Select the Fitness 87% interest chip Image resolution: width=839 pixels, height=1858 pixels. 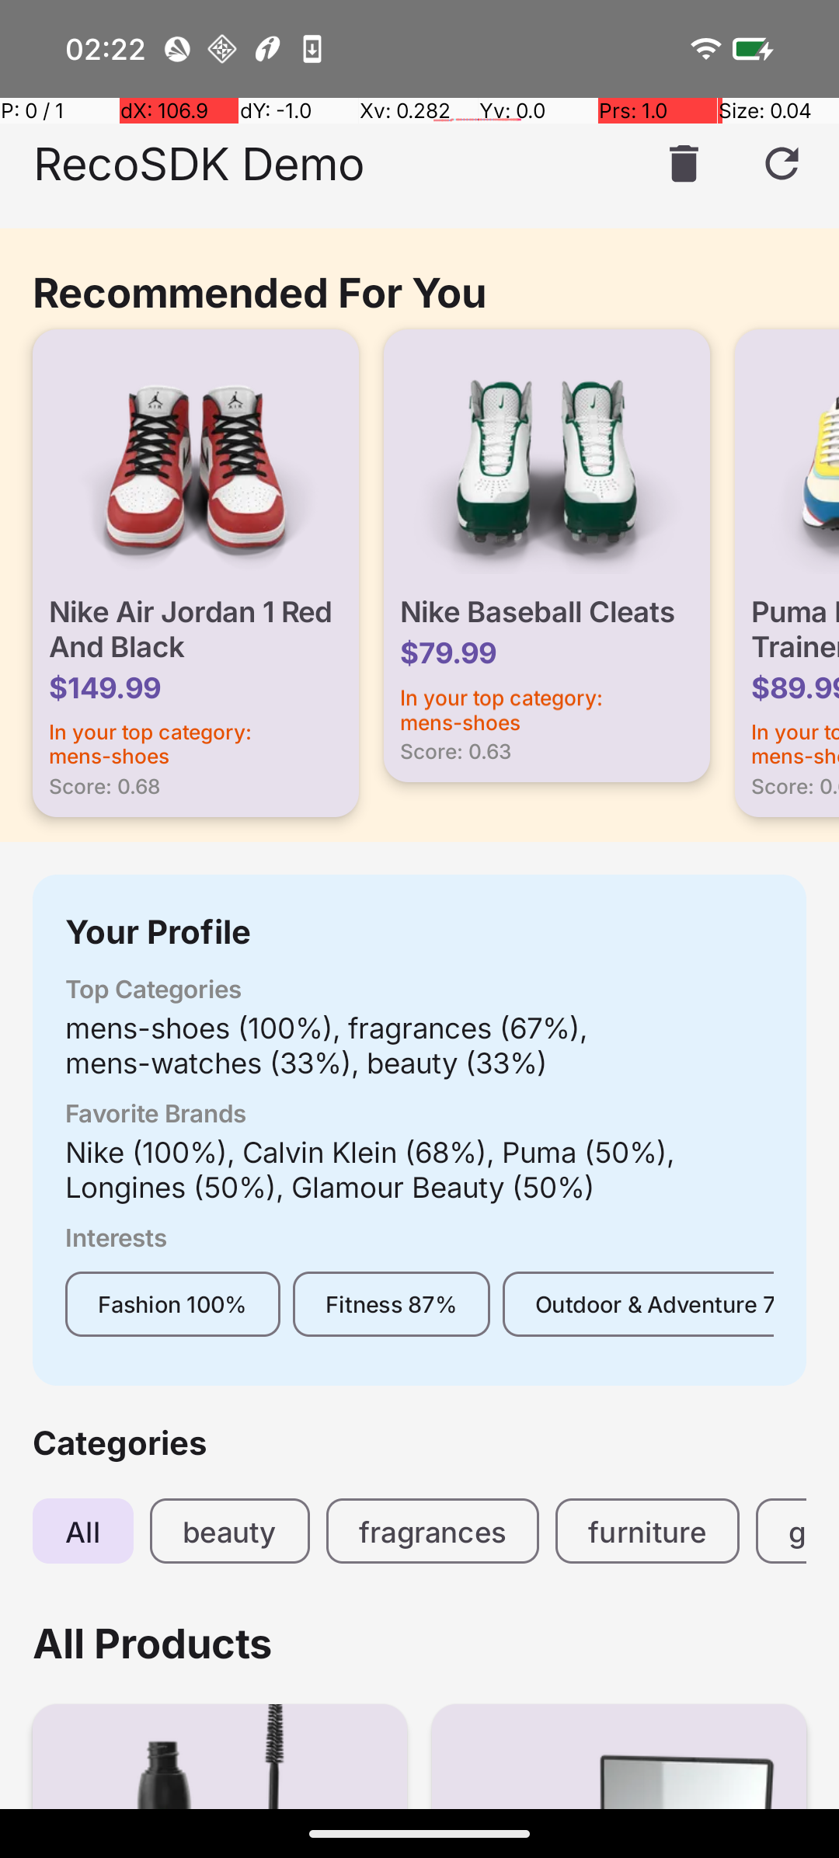(391, 1303)
